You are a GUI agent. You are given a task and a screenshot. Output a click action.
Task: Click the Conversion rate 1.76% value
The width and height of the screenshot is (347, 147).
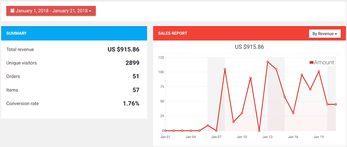pyautogui.click(x=131, y=104)
